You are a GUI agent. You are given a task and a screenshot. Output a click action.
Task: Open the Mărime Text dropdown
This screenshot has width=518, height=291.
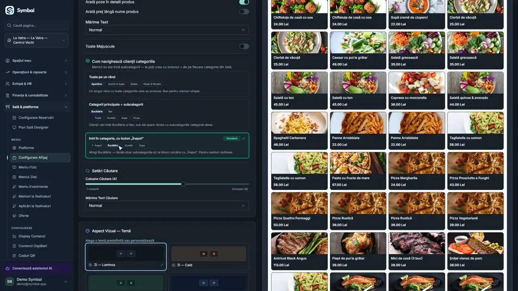pyautogui.click(x=167, y=30)
